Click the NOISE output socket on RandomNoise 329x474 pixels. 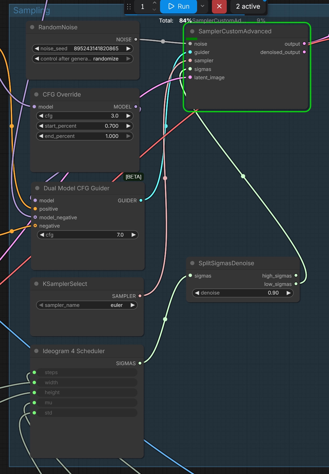coord(136,39)
